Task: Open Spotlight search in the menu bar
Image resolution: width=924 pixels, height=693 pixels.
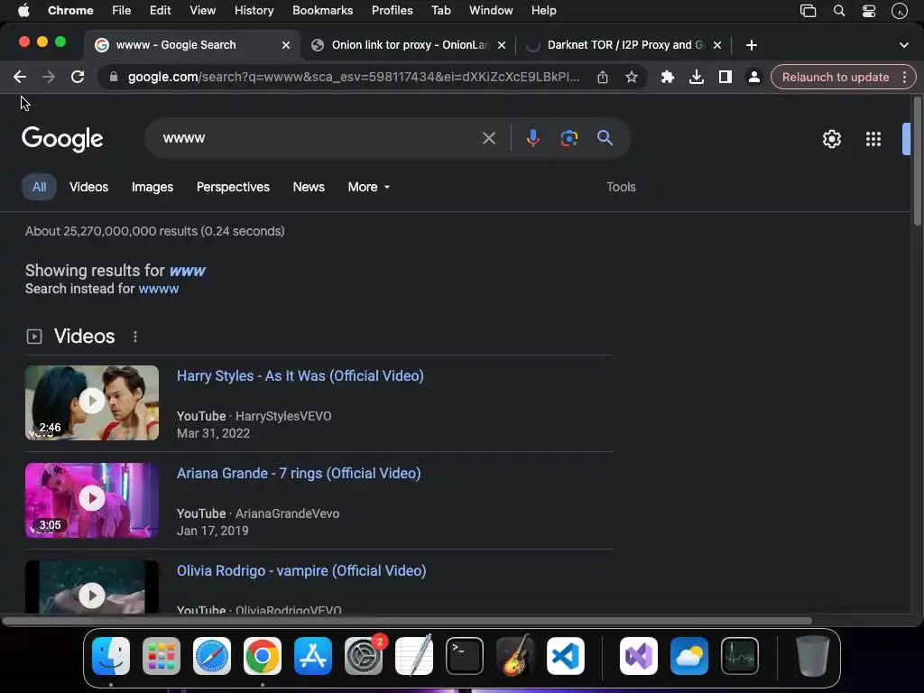Action: tap(839, 11)
